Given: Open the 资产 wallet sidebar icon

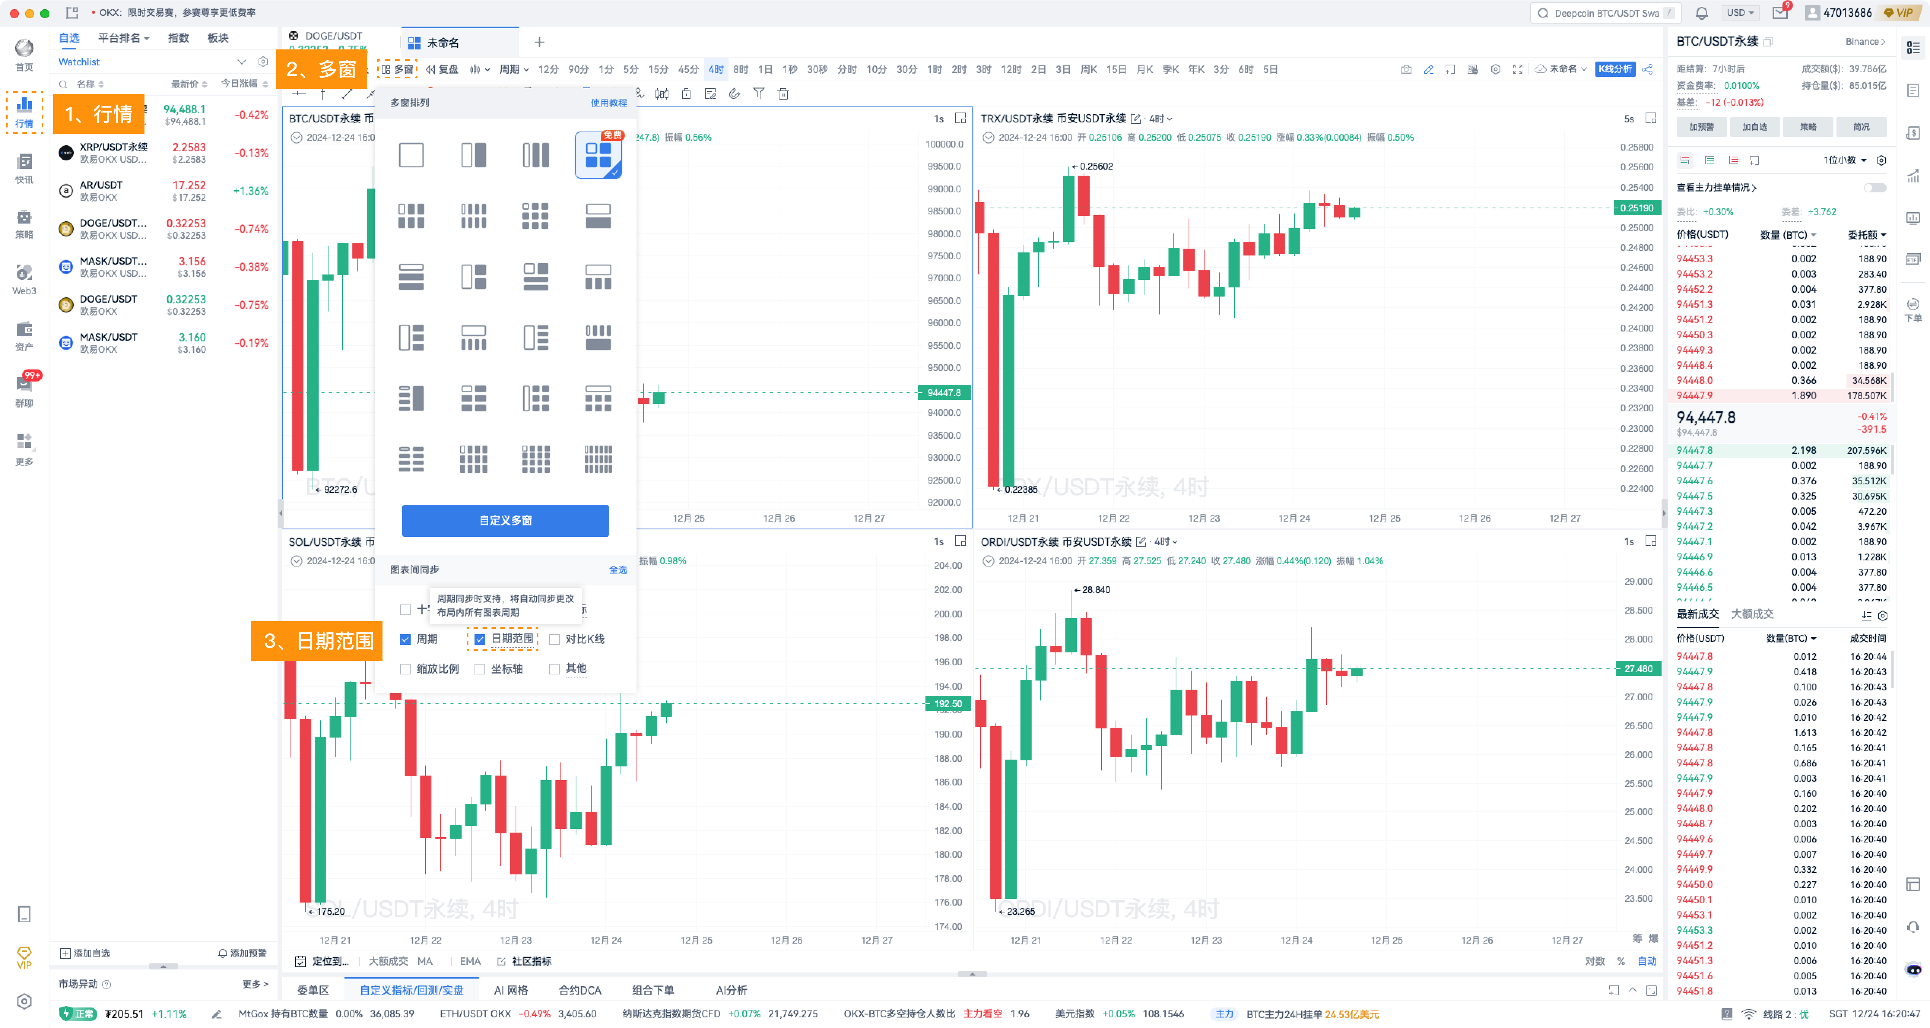Looking at the screenshot, I should [24, 336].
